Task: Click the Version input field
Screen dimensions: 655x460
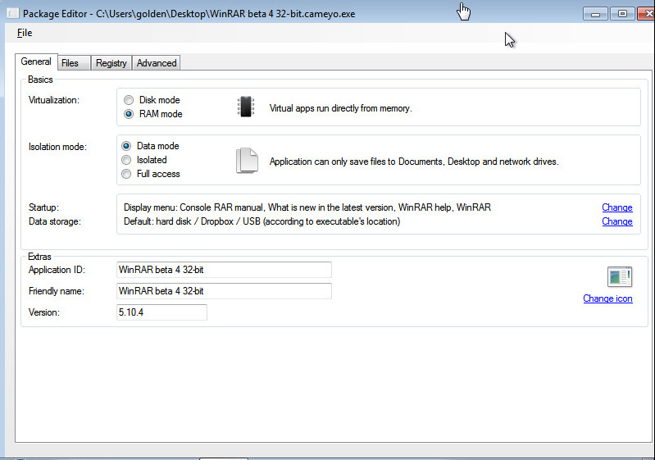Action: pyautogui.click(x=161, y=312)
